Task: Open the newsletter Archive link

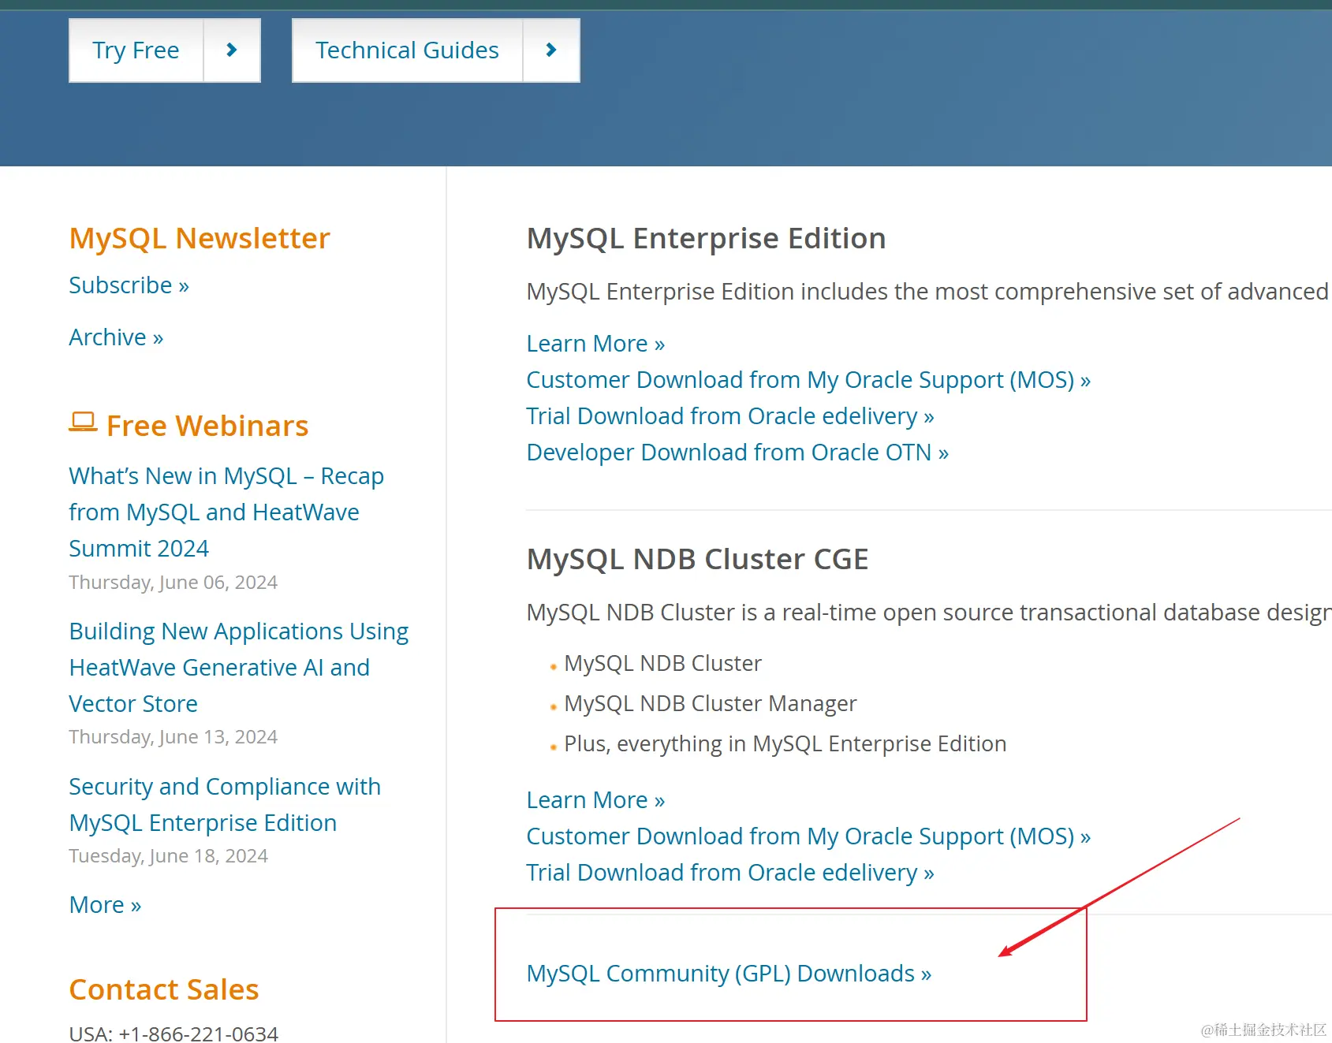Action: click(116, 337)
